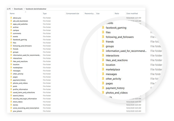Select the apps_and_websites folder icon
174x121 pixels.
(x=11, y=24)
